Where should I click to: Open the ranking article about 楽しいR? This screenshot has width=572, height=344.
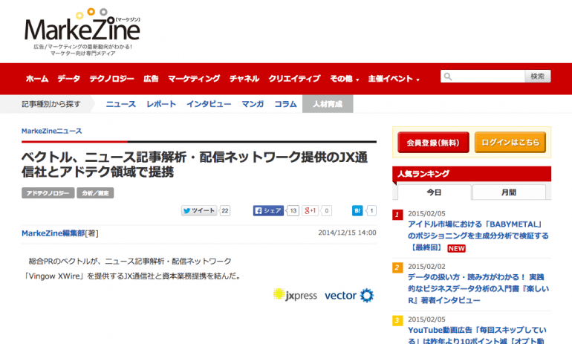coord(478,288)
